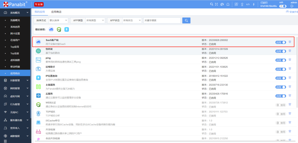This screenshot has height=143, width=298.
Task: Open recently used WEB shield icon
Action: point(59,29)
